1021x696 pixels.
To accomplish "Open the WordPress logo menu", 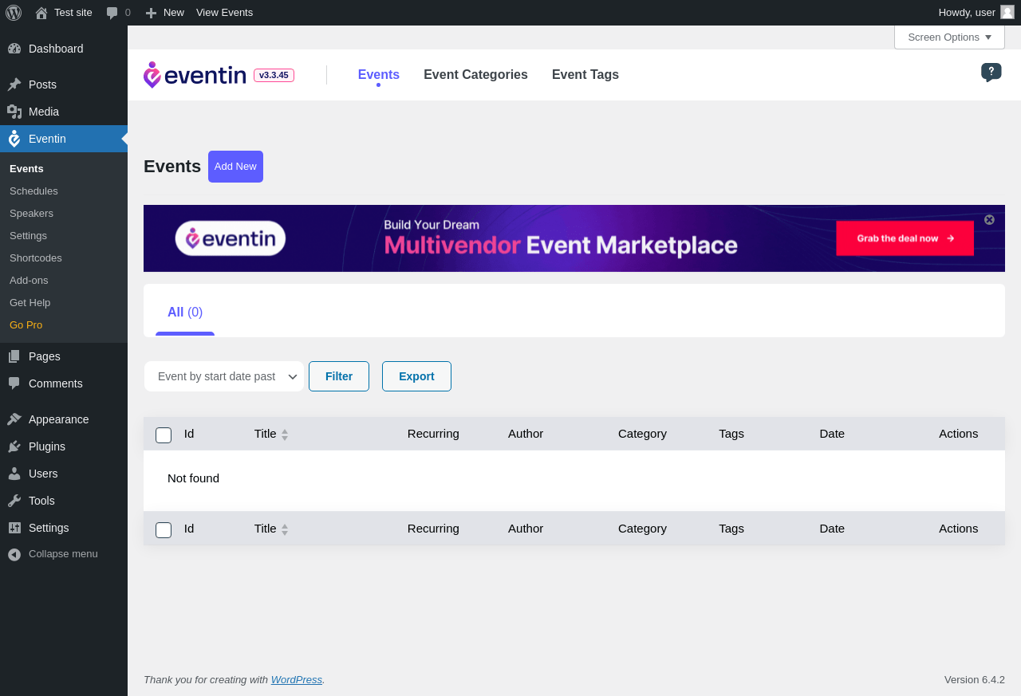I will (x=14, y=13).
